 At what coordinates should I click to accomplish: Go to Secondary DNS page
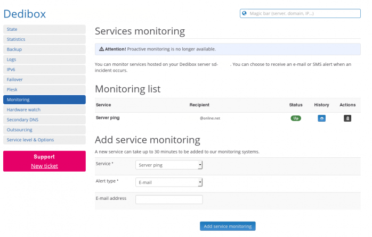click(44, 120)
